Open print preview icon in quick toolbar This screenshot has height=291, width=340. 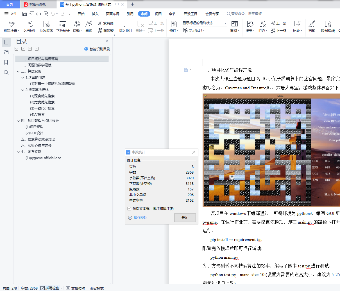tap(46, 14)
